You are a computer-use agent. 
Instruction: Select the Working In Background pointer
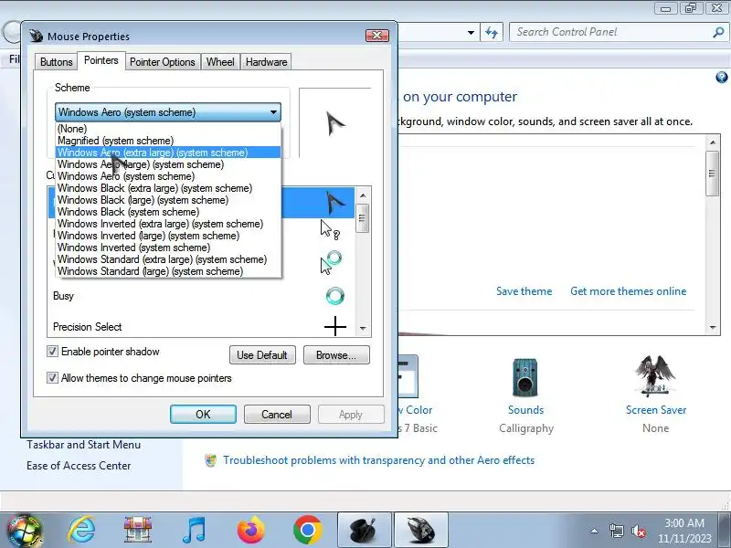coord(331,262)
